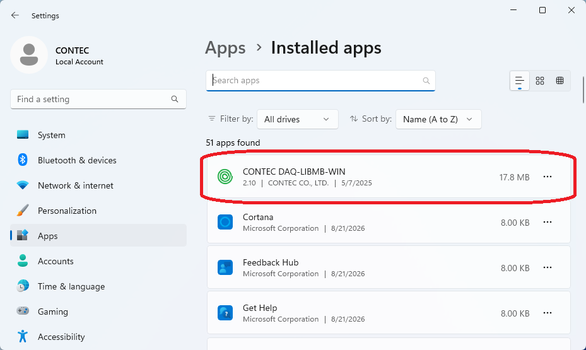Image resolution: width=586 pixels, height=350 pixels.
Task: Expand the Filter by All drives dropdown
Action: (x=298, y=119)
